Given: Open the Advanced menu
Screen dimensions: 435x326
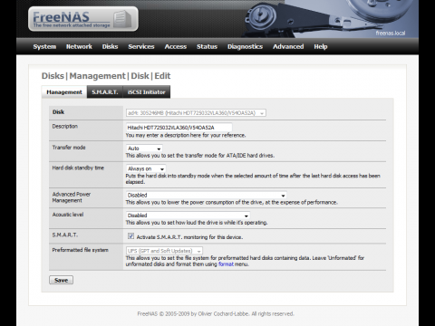Looking at the screenshot, I should click(288, 47).
